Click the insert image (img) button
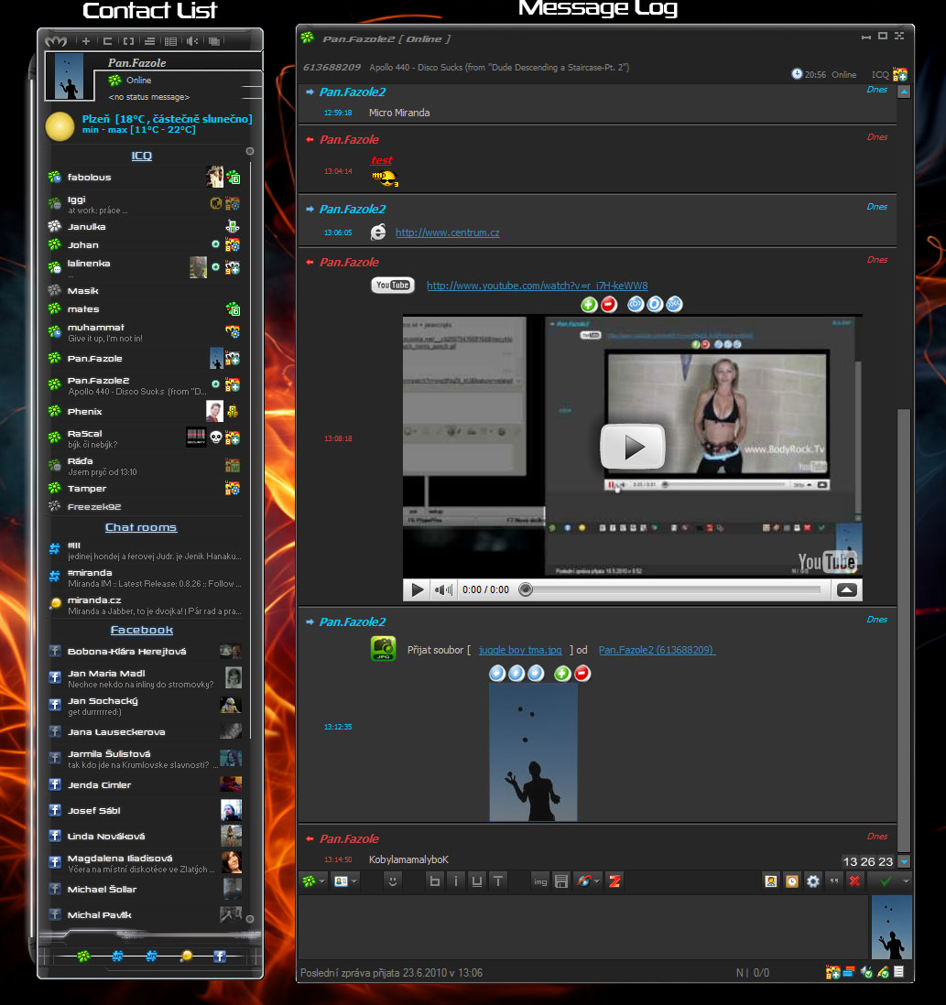 pos(540,881)
